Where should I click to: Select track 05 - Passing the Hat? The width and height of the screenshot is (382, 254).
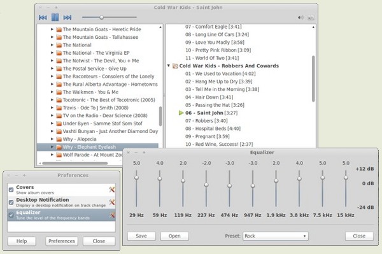pyautogui.click(x=215, y=105)
